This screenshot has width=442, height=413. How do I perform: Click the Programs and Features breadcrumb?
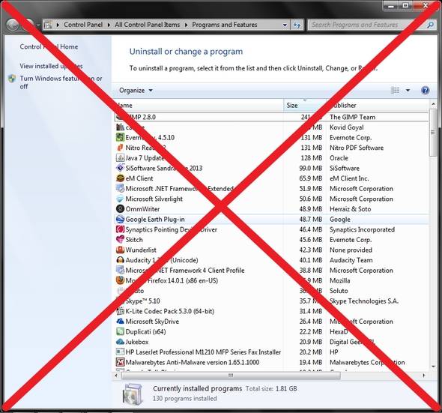(225, 25)
